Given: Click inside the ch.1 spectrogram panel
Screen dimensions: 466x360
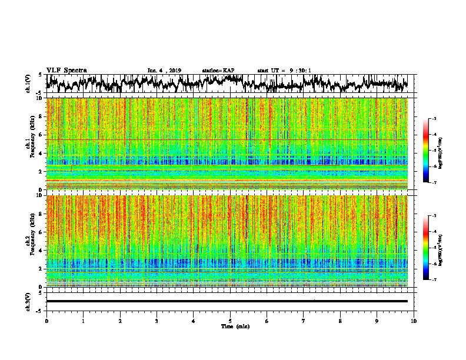Looking at the screenshot, I should point(227,144).
